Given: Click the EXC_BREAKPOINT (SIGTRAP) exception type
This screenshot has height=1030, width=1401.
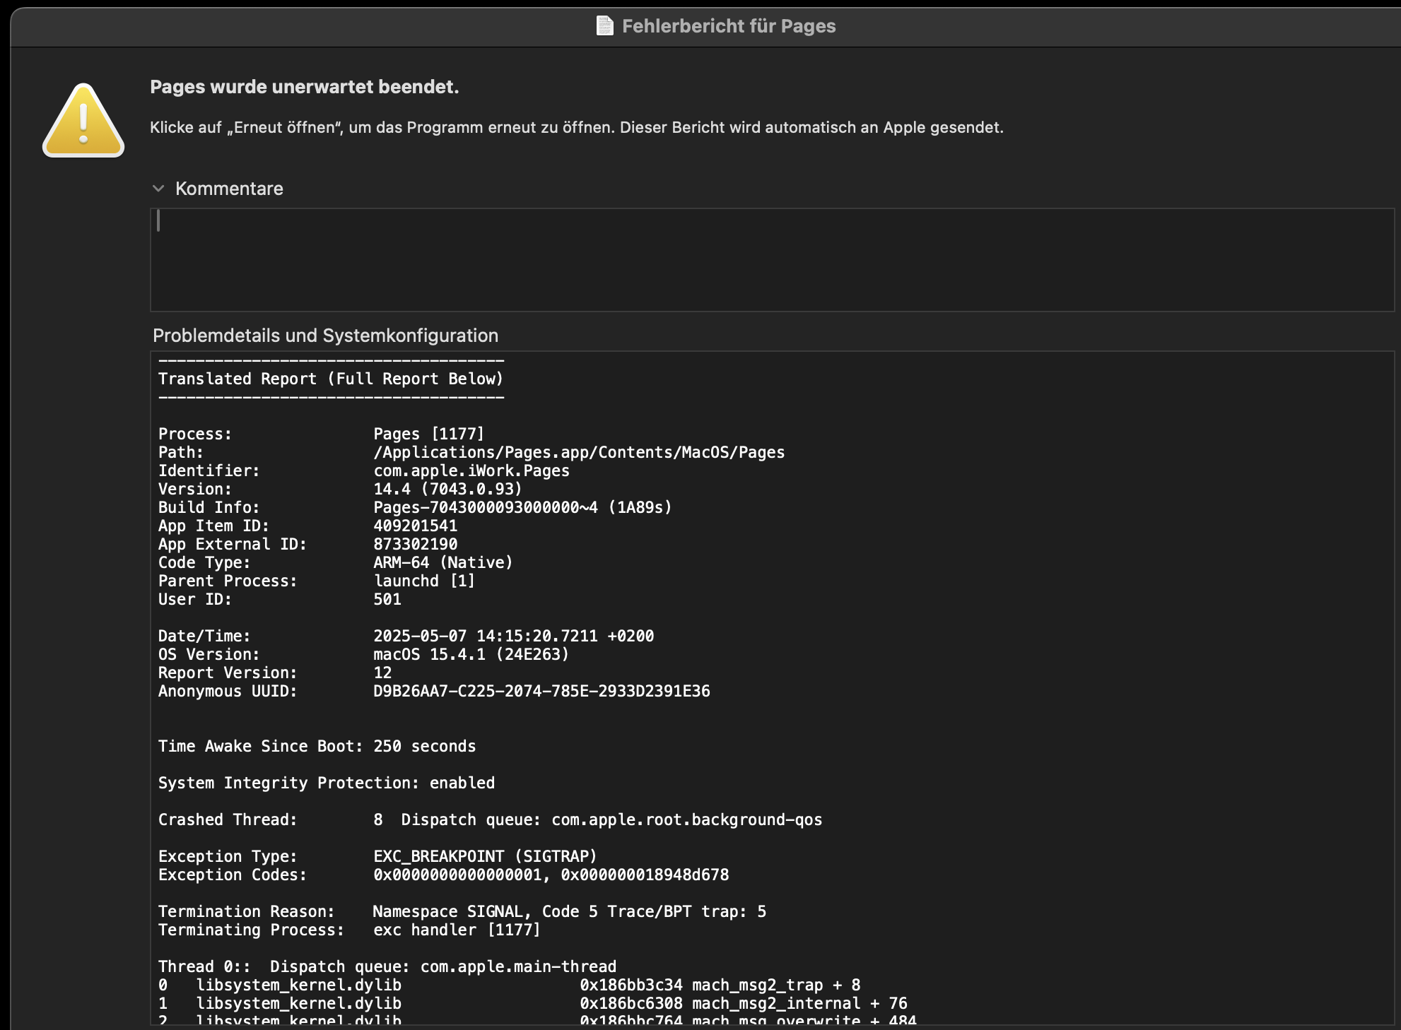Looking at the screenshot, I should click(485, 856).
